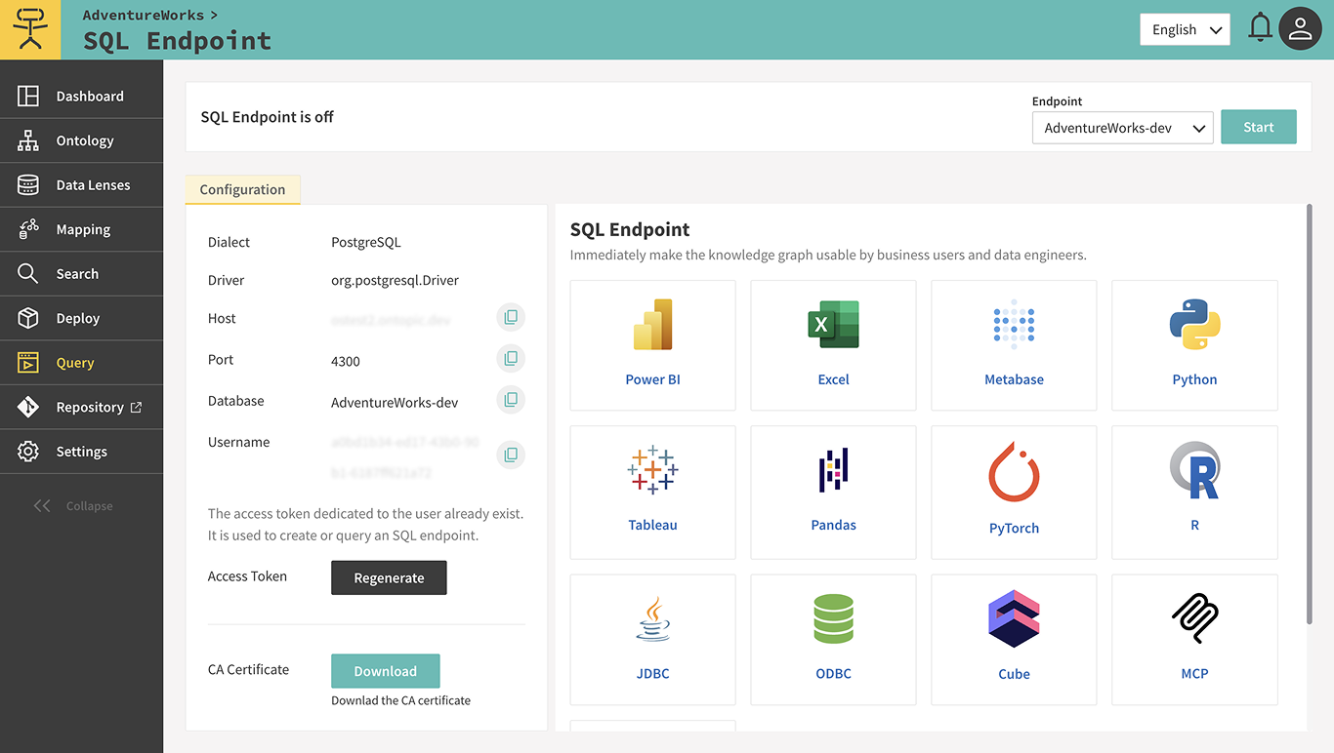
Task: Go to Dashboard in the sidebar
Action: pyautogui.click(x=81, y=96)
